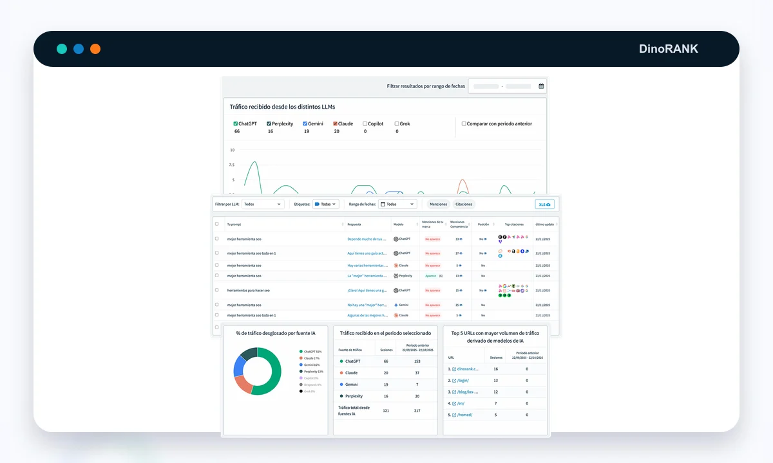This screenshot has width=773, height=463.
Task: View the 13 competitor mentions eye icon
Action: coord(461,275)
